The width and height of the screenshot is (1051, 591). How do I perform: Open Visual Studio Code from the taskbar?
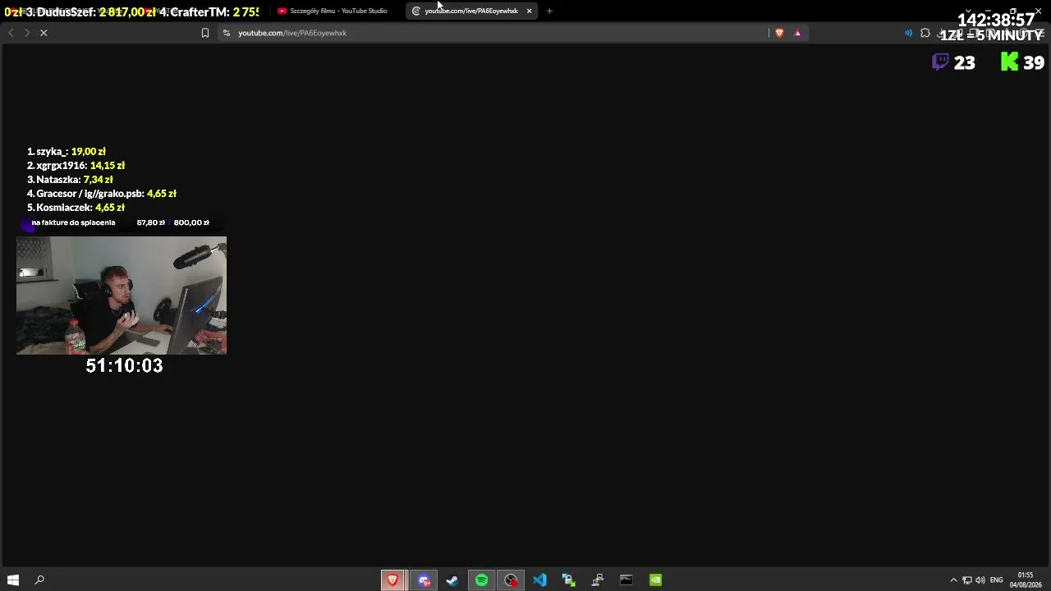pos(539,580)
